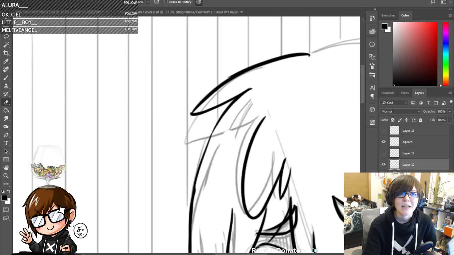Open the Edit Toolbar three-dots menu
Screen dimensions: 454x255
[6, 184]
